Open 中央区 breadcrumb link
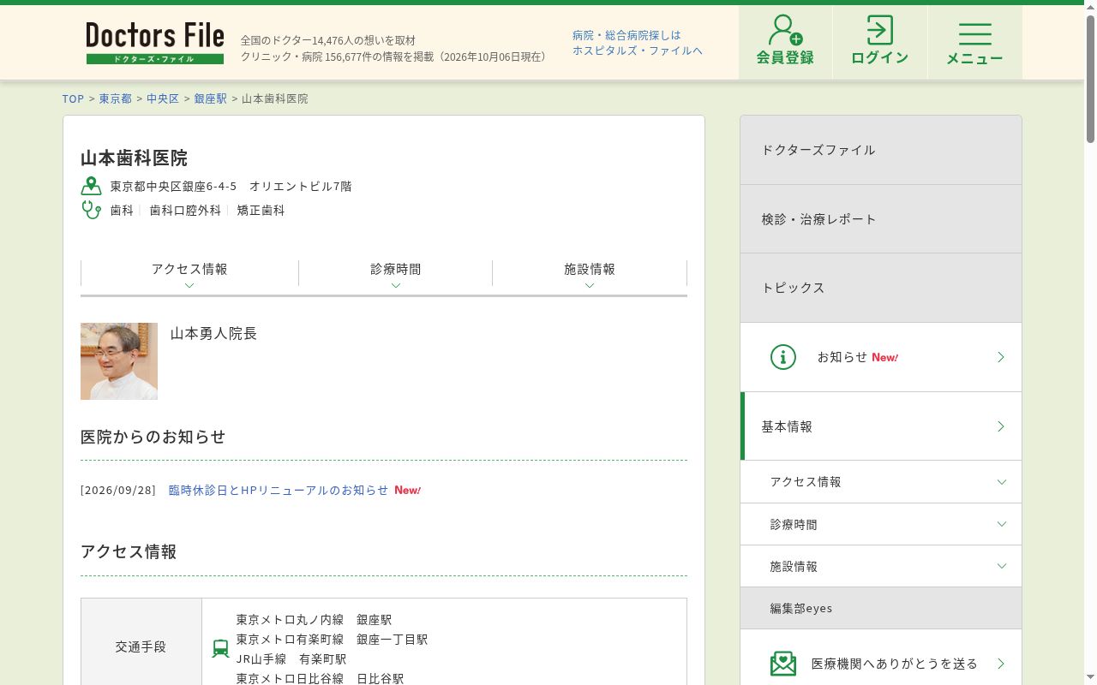The image size is (1097, 685). tap(163, 98)
